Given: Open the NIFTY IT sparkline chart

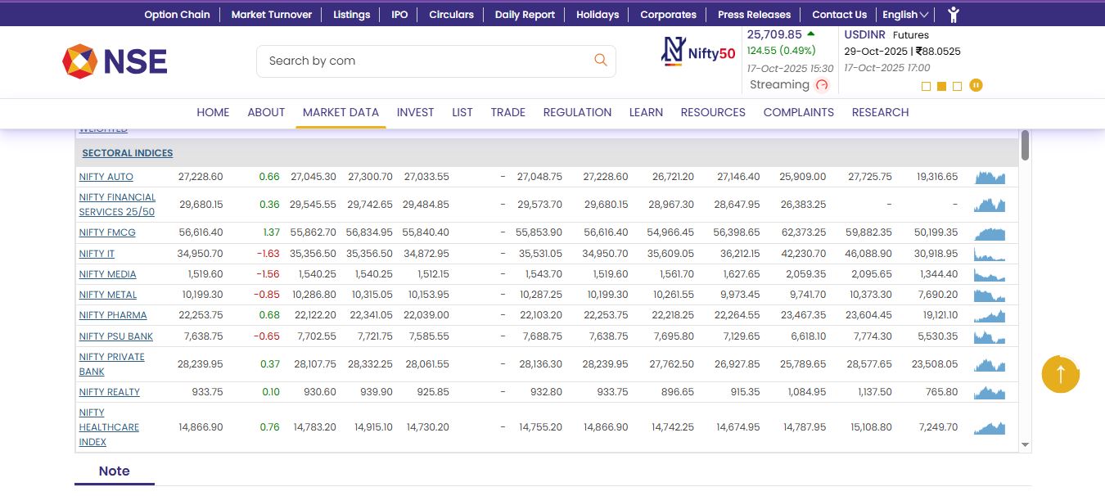Looking at the screenshot, I should pyautogui.click(x=990, y=254).
